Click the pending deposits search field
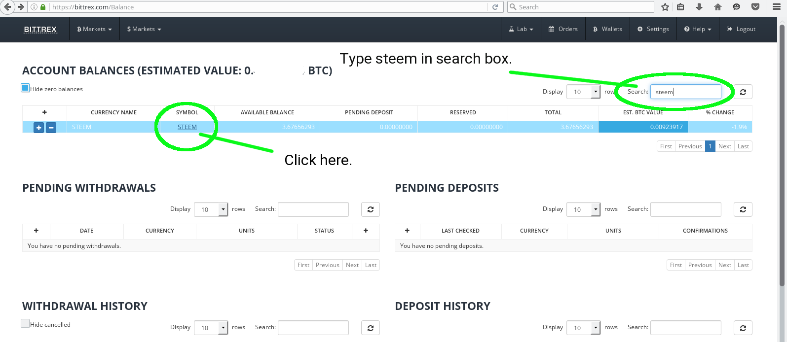This screenshot has height=342, width=787. pos(686,209)
